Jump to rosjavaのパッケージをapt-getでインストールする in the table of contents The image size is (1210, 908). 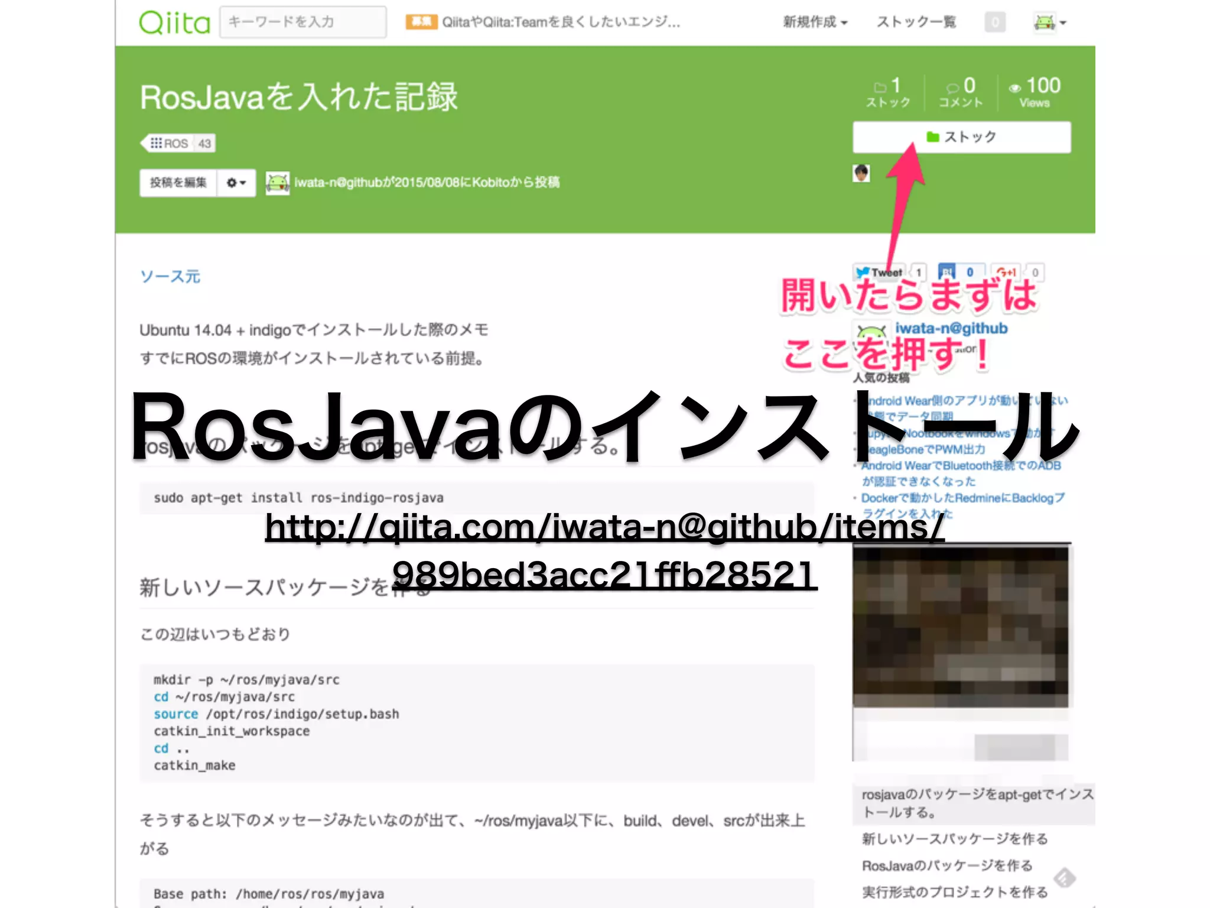(x=974, y=803)
